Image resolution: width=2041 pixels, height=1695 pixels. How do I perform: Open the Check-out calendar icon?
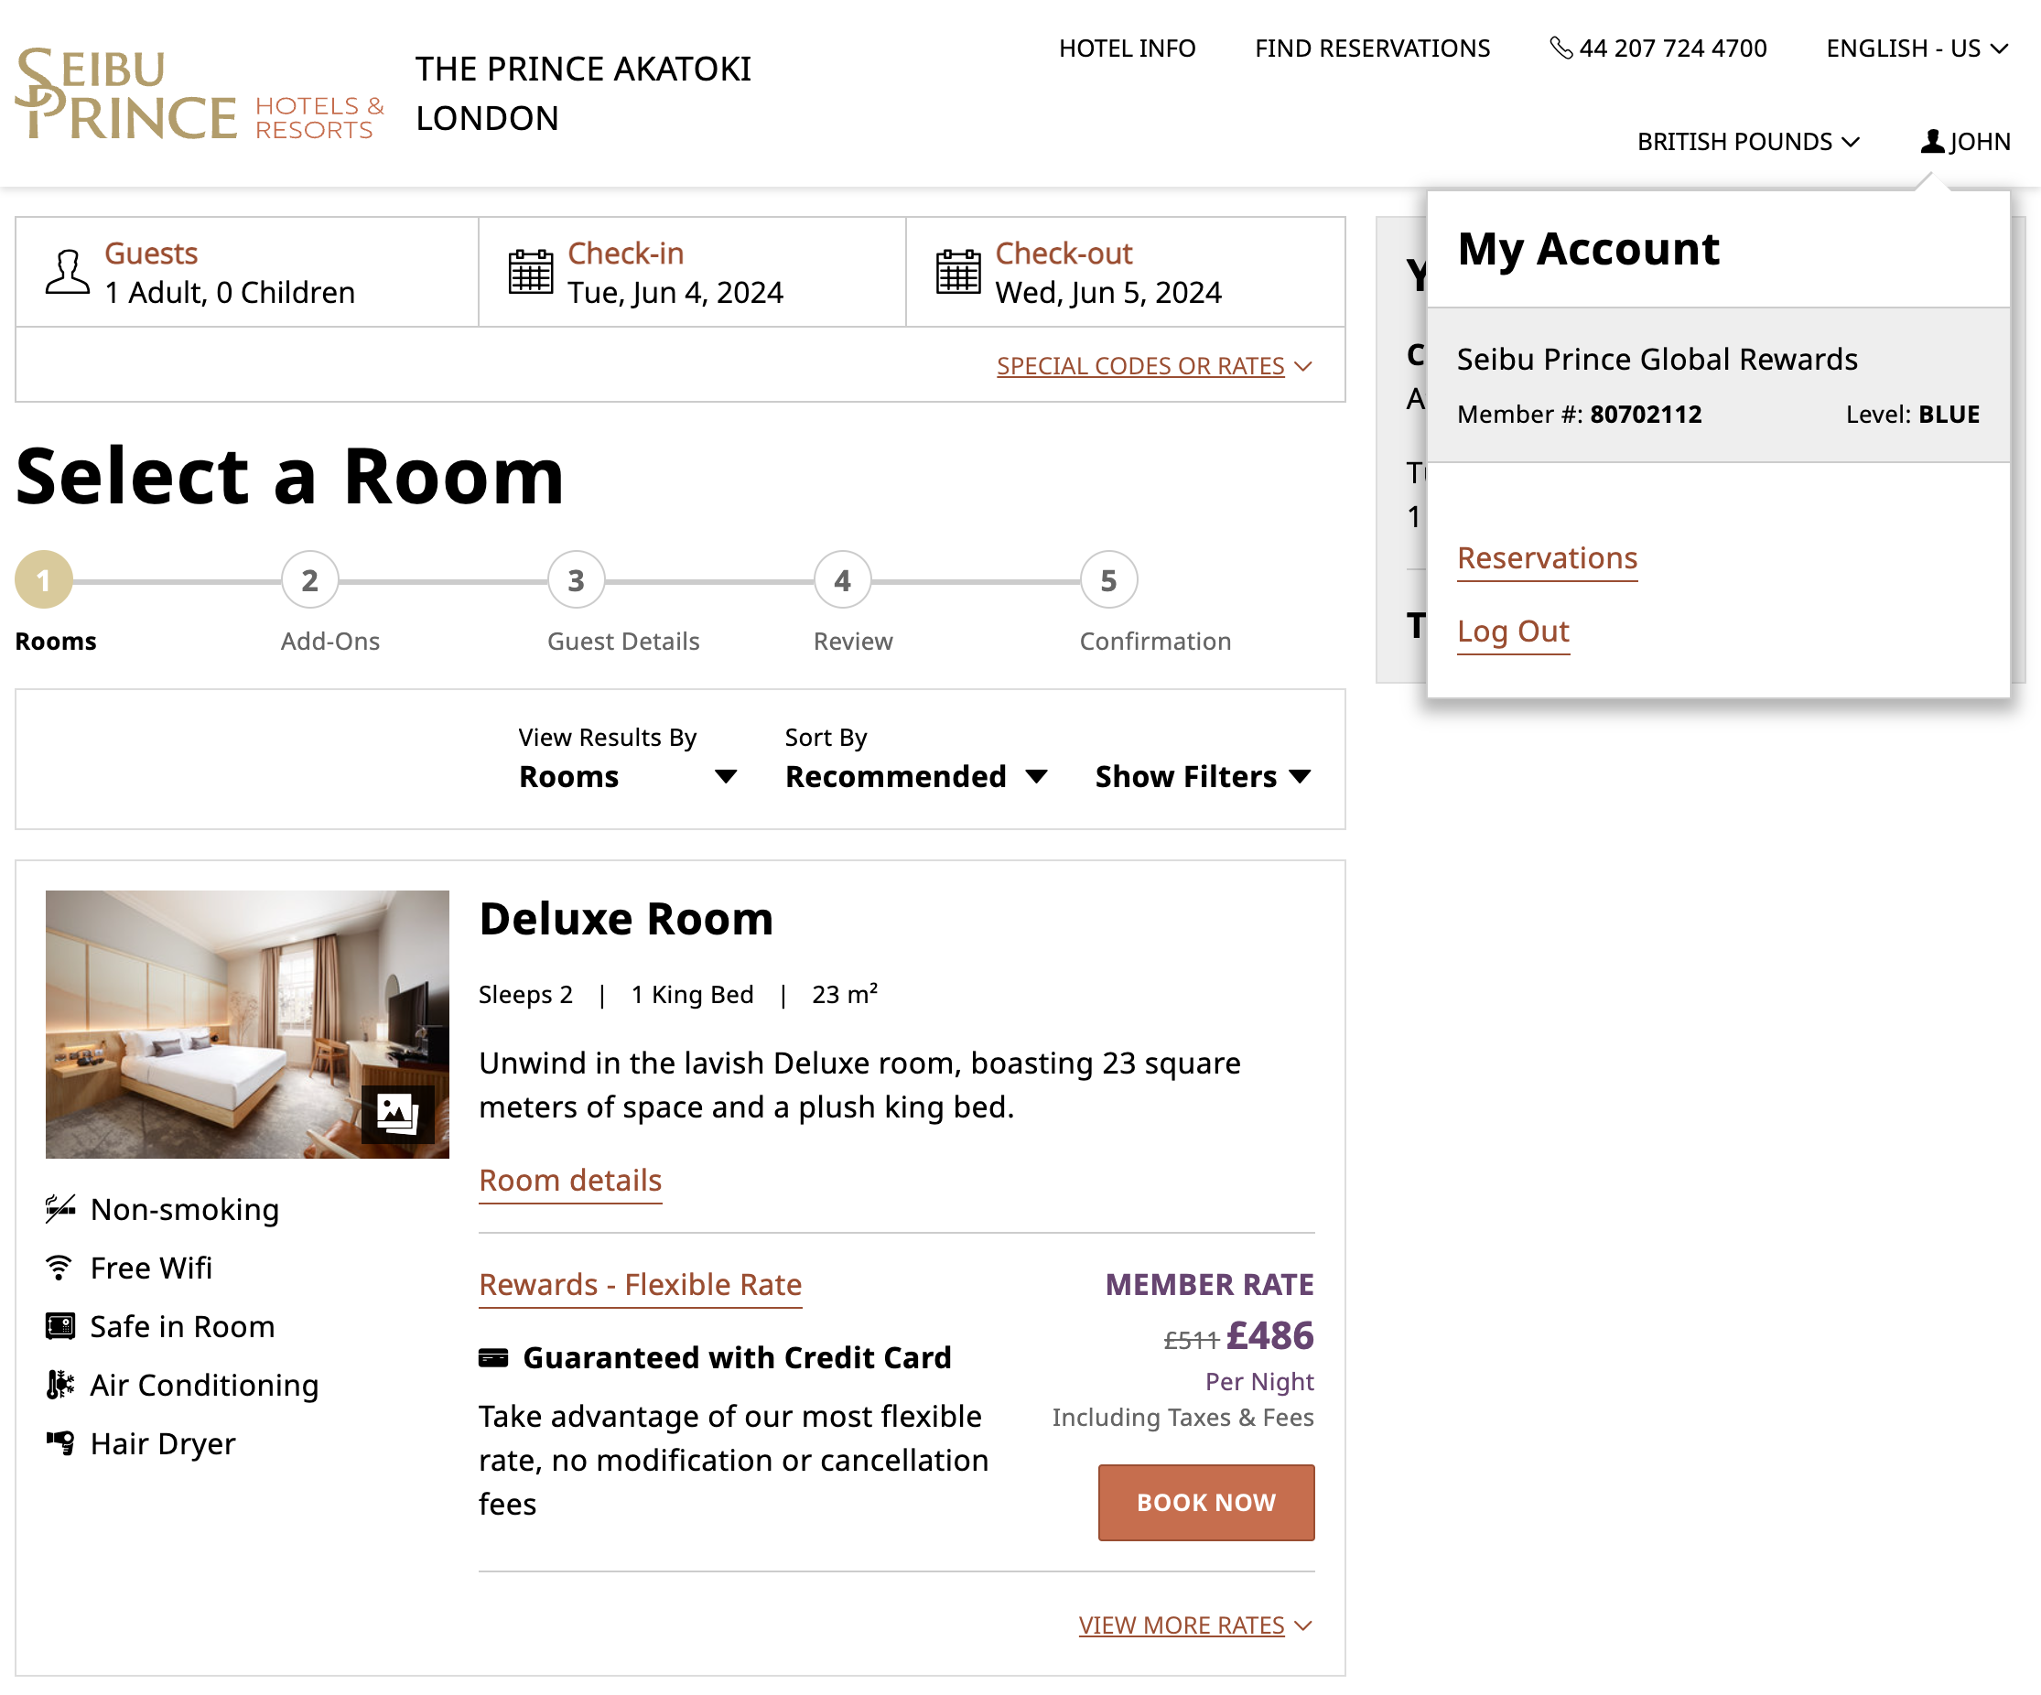[x=958, y=272]
